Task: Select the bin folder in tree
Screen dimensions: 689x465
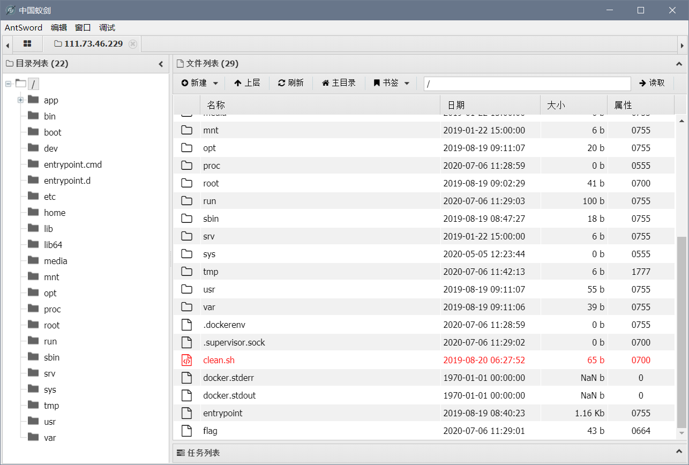Action: point(49,116)
